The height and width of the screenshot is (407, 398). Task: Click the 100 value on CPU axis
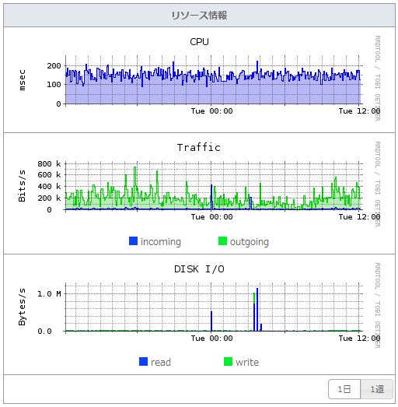pyautogui.click(x=54, y=85)
